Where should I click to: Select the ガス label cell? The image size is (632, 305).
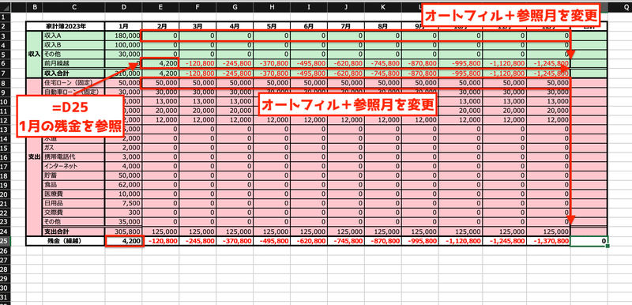(73, 148)
